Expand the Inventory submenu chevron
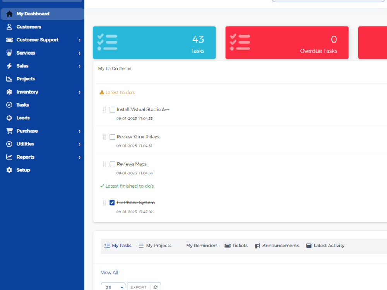The image size is (387, 290). tap(79, 92)
